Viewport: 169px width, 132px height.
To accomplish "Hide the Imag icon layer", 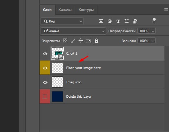I will (x=45, y=82).
